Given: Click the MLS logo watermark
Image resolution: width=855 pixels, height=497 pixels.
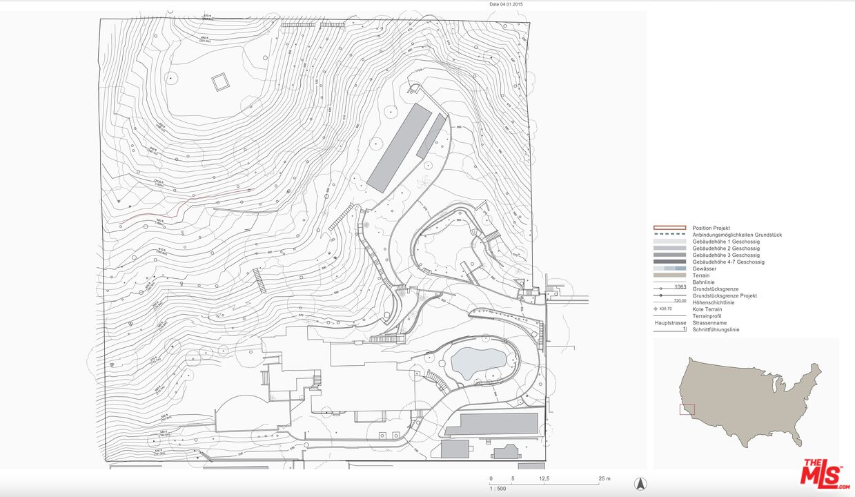Looking at the screenshot, I should pos(825,476).
